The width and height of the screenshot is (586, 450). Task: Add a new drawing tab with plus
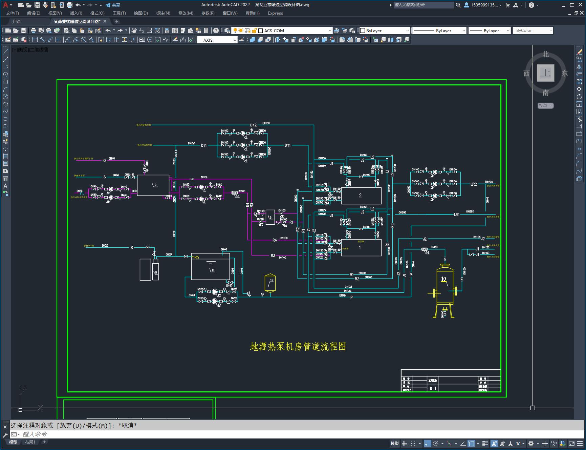(x=117, y=21)
